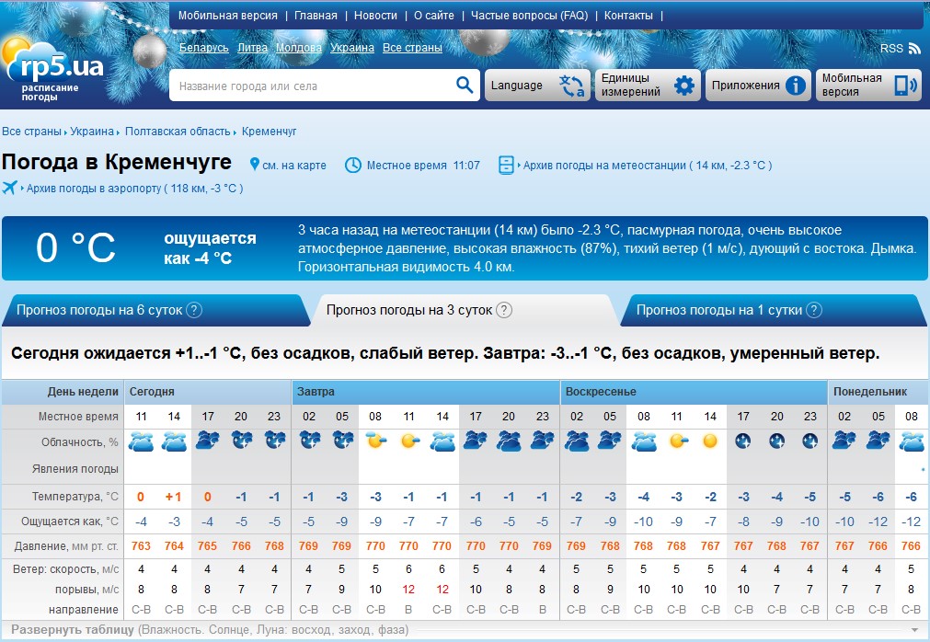This screenshot has height=642, width=930.
Task: Click the local time clock icon
Action: tap(353, 166)
